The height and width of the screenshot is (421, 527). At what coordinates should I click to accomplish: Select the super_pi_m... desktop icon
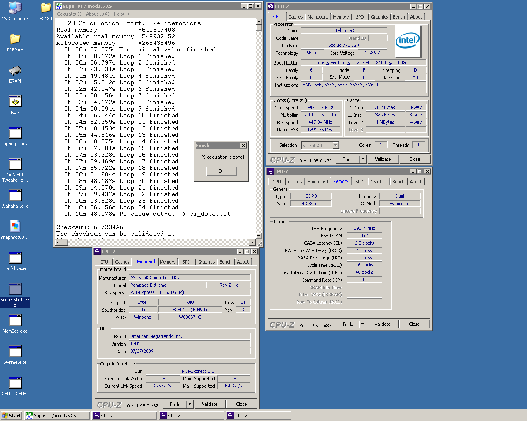click(15, 136)
